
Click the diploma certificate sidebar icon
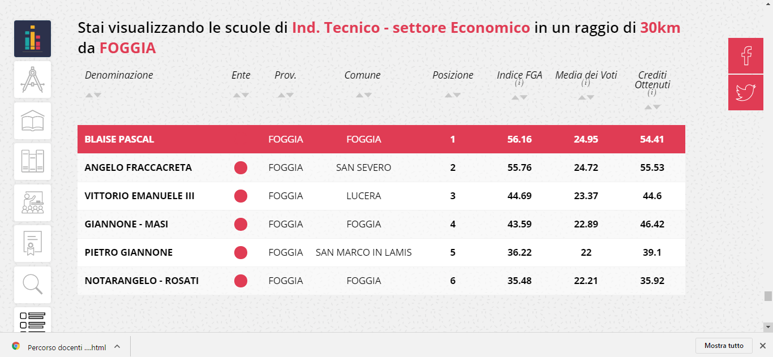tap(32, 244)
